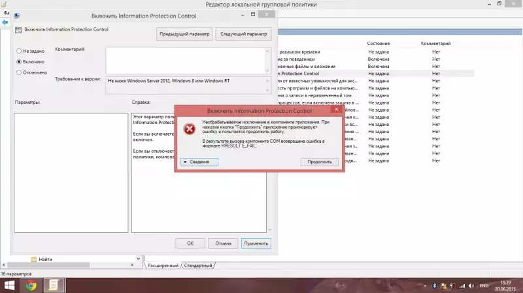Click the volume speaker tray icon

(x=471, y=286)
